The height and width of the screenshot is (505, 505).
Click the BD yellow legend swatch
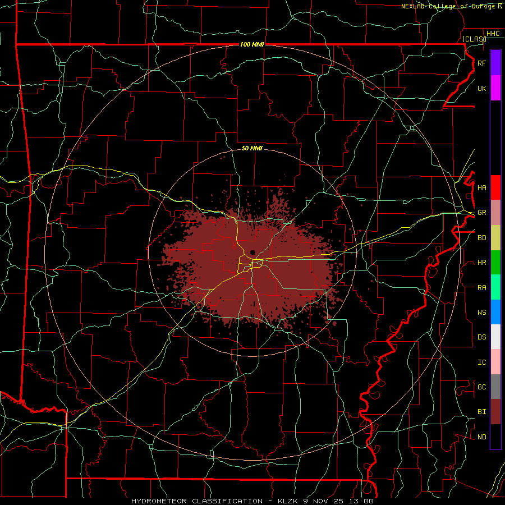click(x=495, y=238)
